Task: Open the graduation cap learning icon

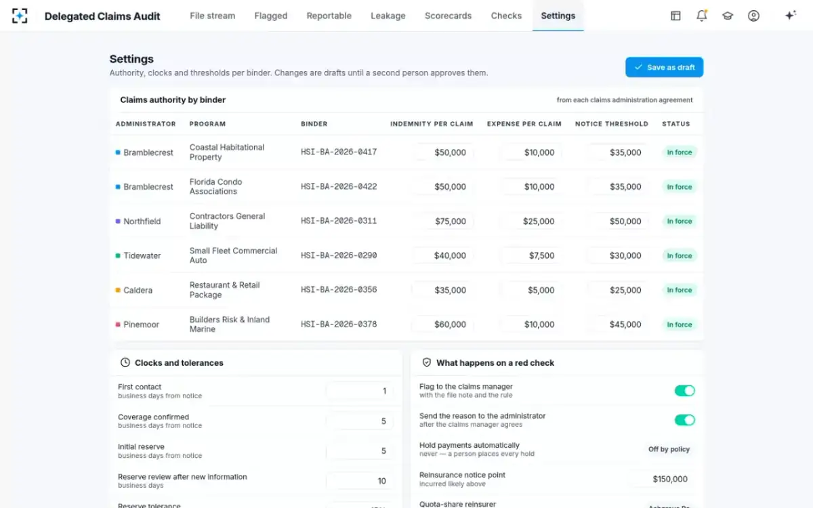Action: click(728, 16)
